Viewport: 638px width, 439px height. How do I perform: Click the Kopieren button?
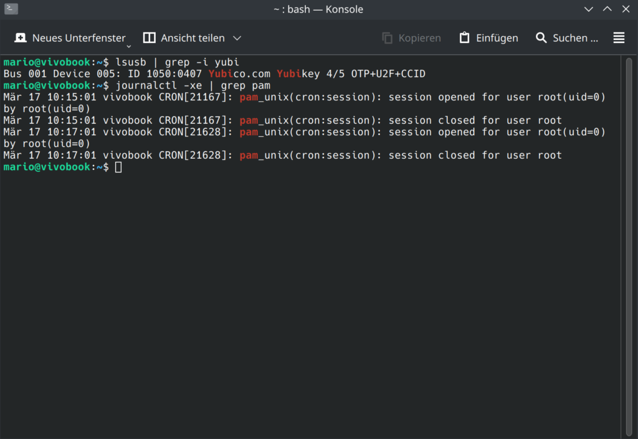[x=411, y=38]
